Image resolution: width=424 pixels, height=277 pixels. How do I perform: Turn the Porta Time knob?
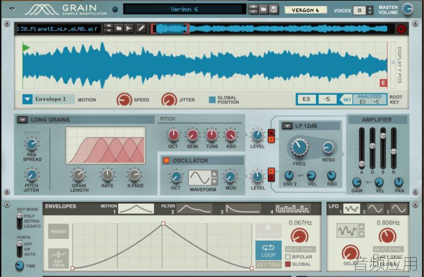click(19, 265)
